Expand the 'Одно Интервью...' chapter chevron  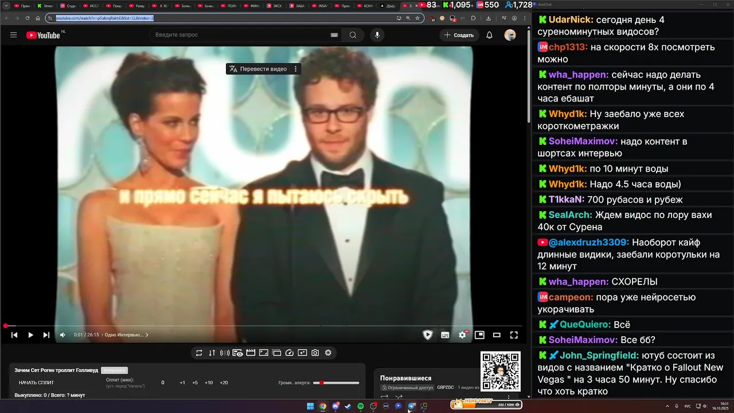(147, 335)
